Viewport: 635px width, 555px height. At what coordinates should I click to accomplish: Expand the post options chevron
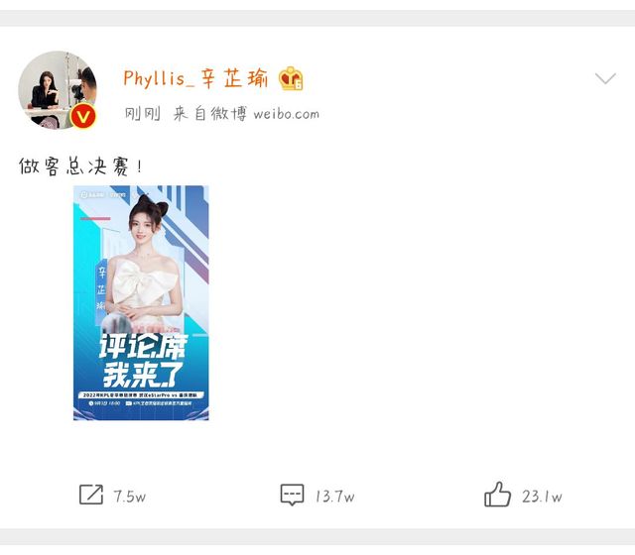605,78
